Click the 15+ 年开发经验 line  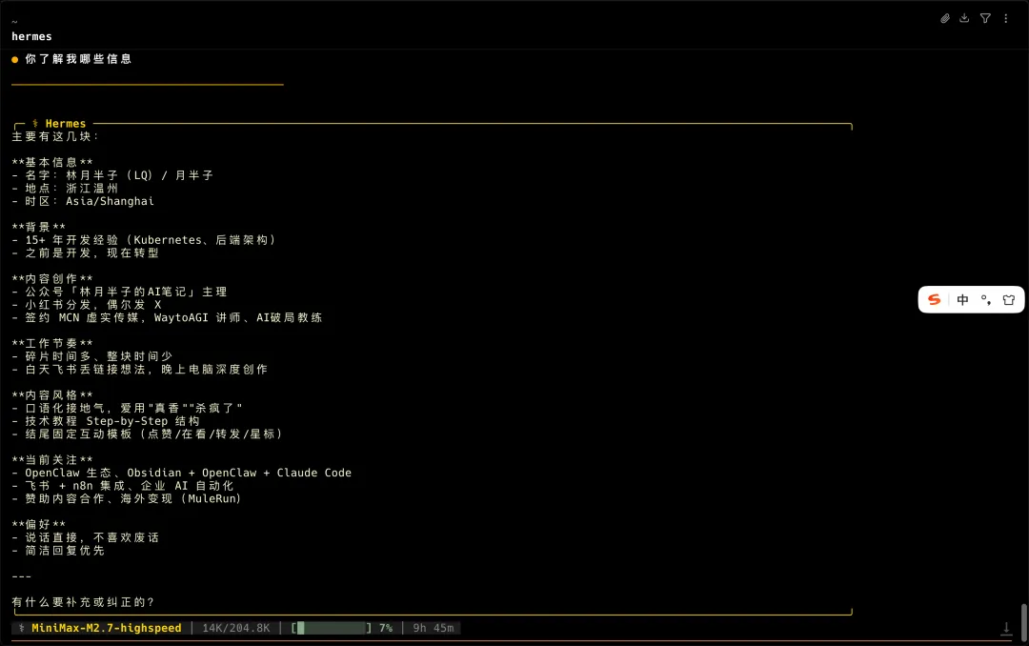click(144, 240)
